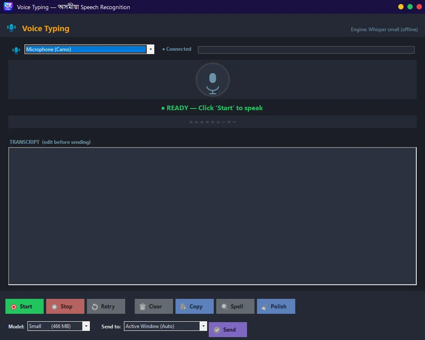Image resolution: width=425 pixels, height=340 pixels.
Task: Retry the last transcription
Action: click(x=106, y=306)
